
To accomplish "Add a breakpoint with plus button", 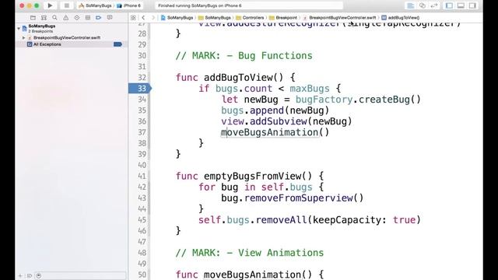I will point(20,275).
